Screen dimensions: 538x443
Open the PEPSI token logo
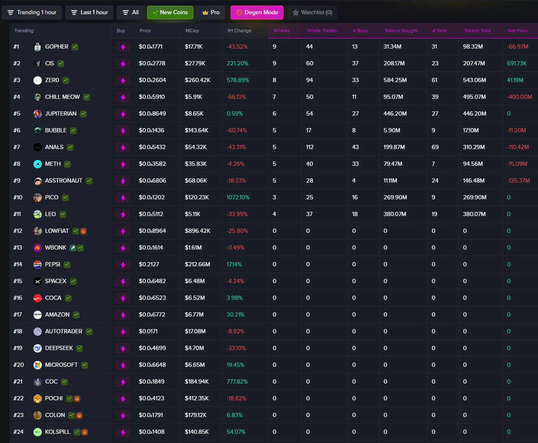38,264
